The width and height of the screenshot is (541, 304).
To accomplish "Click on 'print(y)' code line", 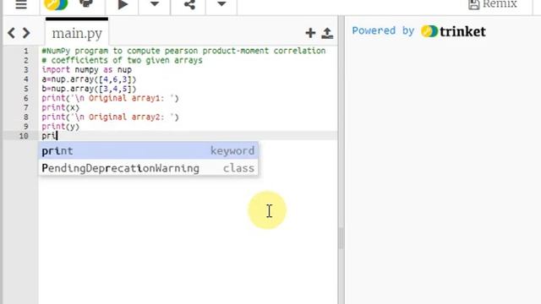I will coord(60,127).
